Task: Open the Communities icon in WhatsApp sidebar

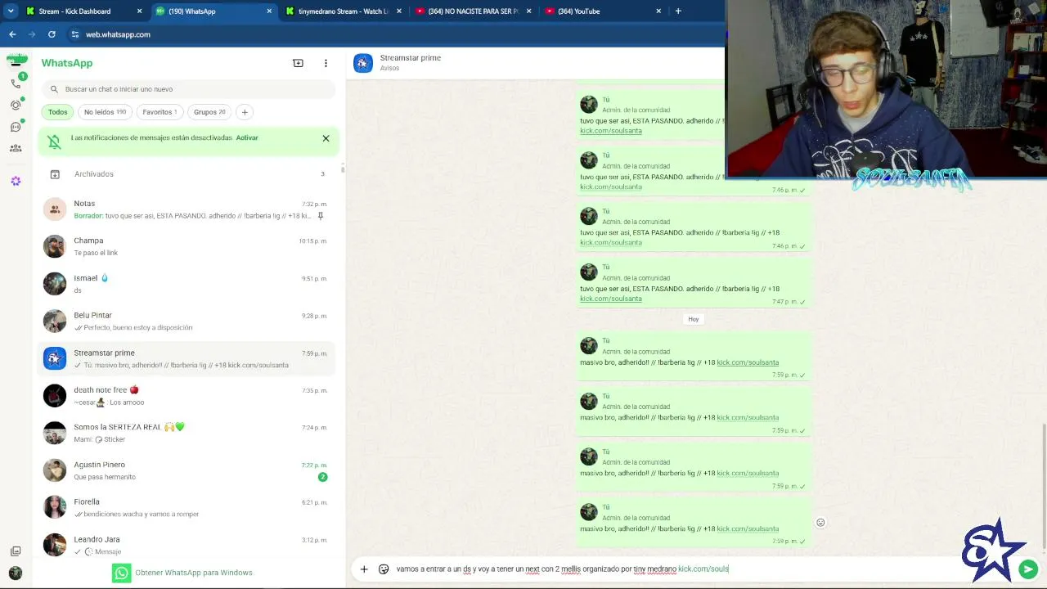Action: click(x=16, y=148)
